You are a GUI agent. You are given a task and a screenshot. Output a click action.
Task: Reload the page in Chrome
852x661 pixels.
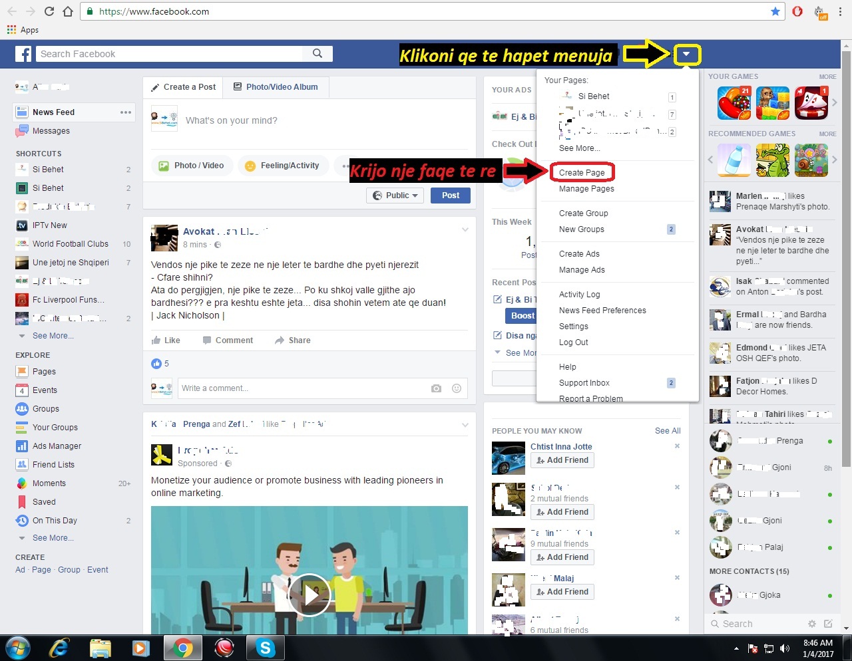click(x=49, y=11)
